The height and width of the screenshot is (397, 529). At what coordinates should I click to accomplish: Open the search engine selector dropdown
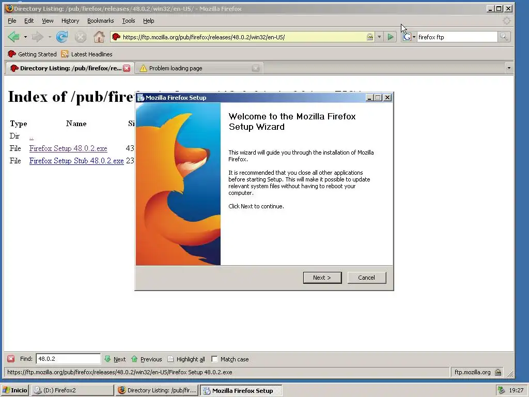[414, 37]
